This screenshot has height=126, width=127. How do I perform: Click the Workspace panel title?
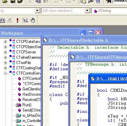12,33
